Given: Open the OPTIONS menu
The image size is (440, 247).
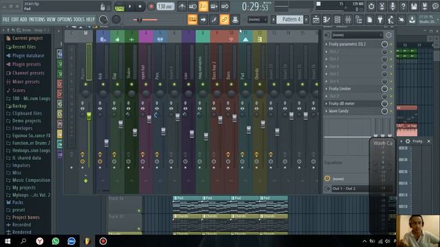Looking at the screenshot, I should point(65,20).
